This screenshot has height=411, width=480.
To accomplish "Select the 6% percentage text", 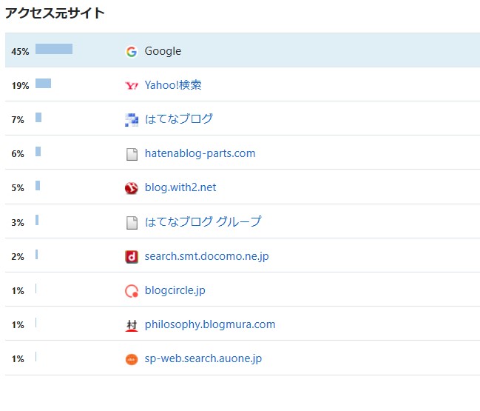I will pyautogui.click(x=18, y=154).
